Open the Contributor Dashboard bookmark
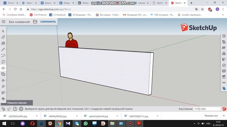The height and width of the screenshot is (127, 227). tap(14, 15)
